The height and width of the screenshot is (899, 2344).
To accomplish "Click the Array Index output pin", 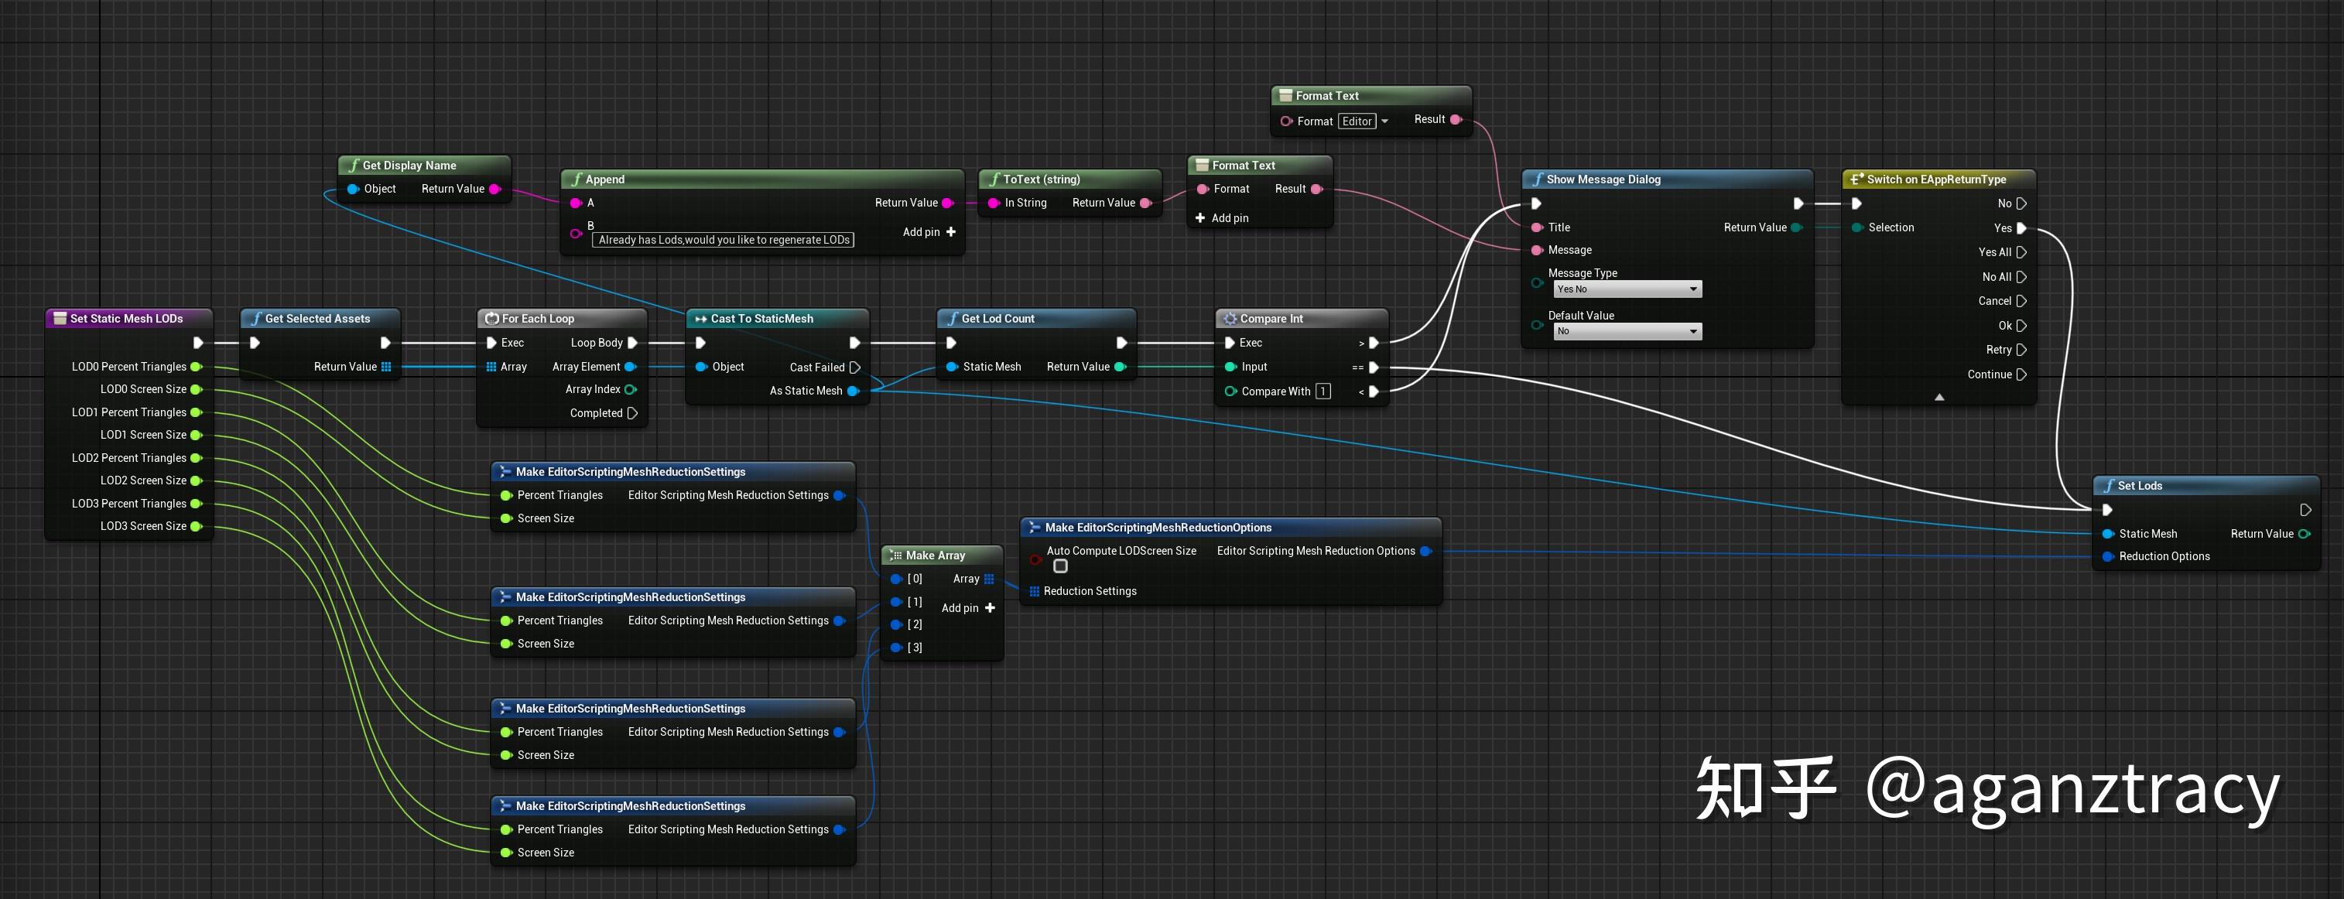I will click(x=631, y=389).
